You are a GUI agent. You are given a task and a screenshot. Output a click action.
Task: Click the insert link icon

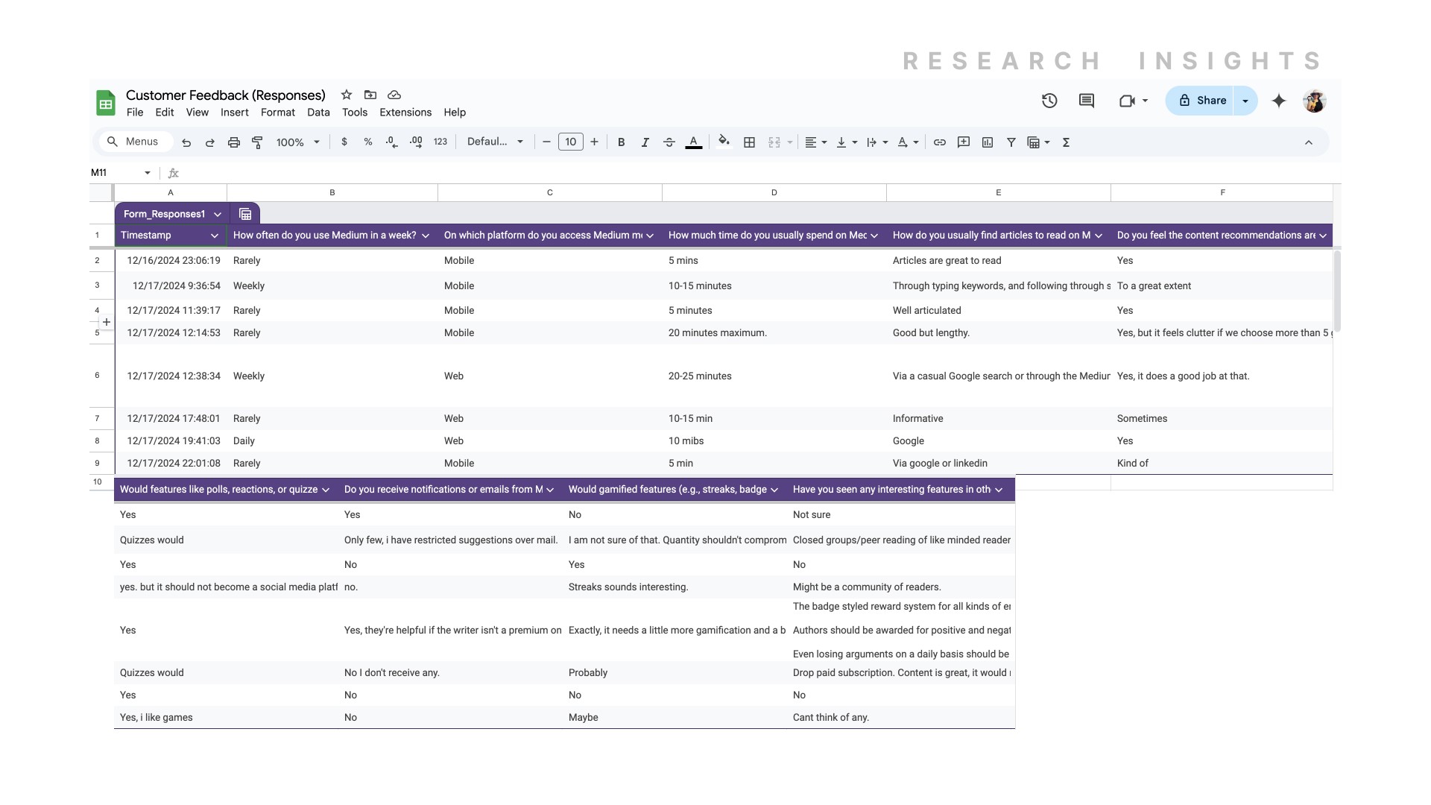940,142
